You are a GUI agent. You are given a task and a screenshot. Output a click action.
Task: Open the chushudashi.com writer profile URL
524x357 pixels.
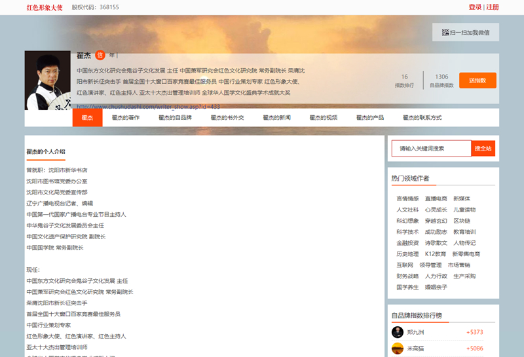coord(148,106)
